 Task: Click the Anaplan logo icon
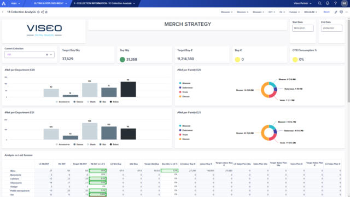click(4, 3)
